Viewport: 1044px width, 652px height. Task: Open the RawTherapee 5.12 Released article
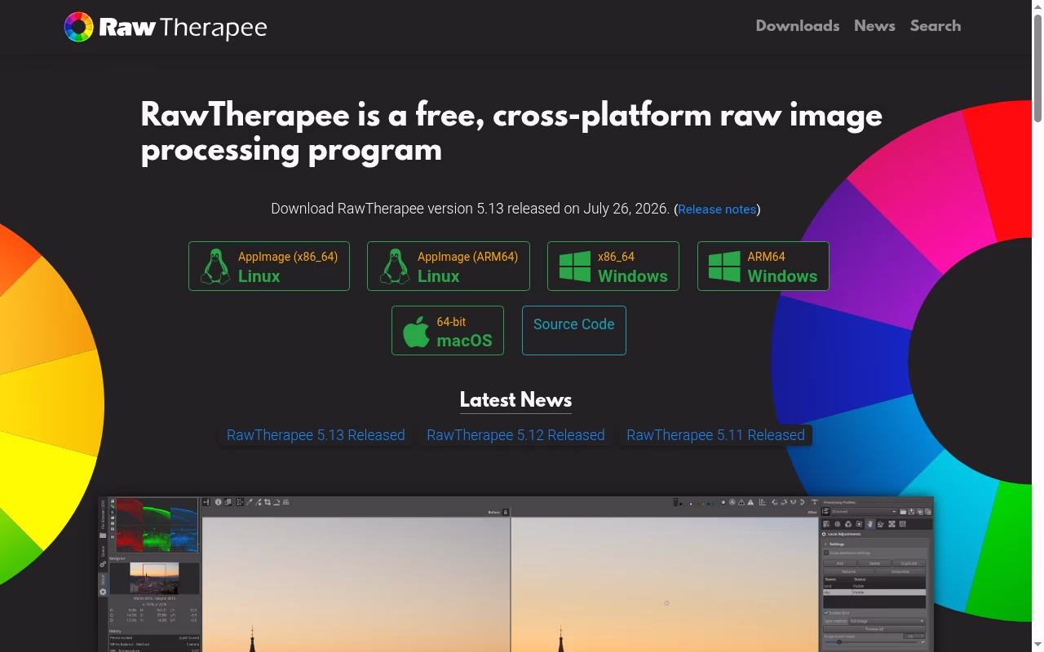515,435
